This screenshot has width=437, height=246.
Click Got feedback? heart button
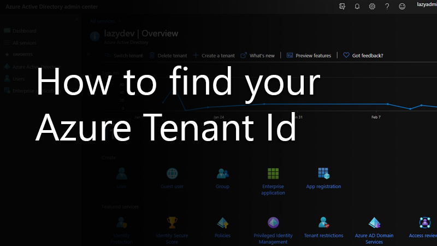363,56
